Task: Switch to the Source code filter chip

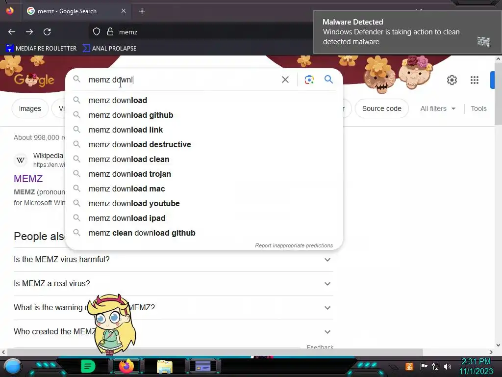Action: (381, 108)
